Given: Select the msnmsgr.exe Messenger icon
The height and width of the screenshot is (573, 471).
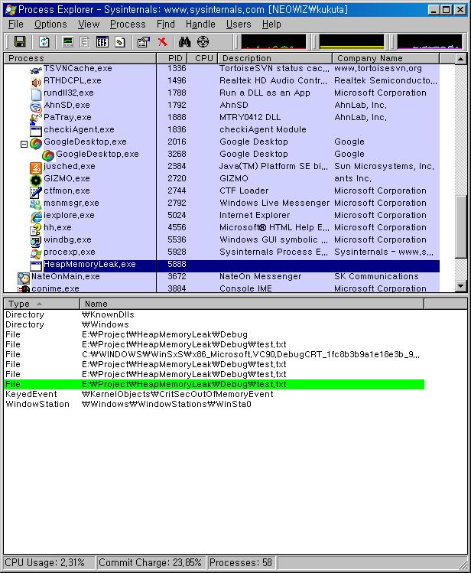Looking at the screenshot, I should pos(36,205).
